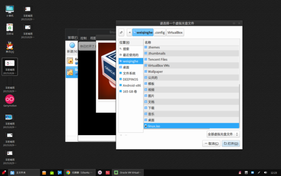
Task: Open the blue flag icon in taskbar
Action: 59,173
